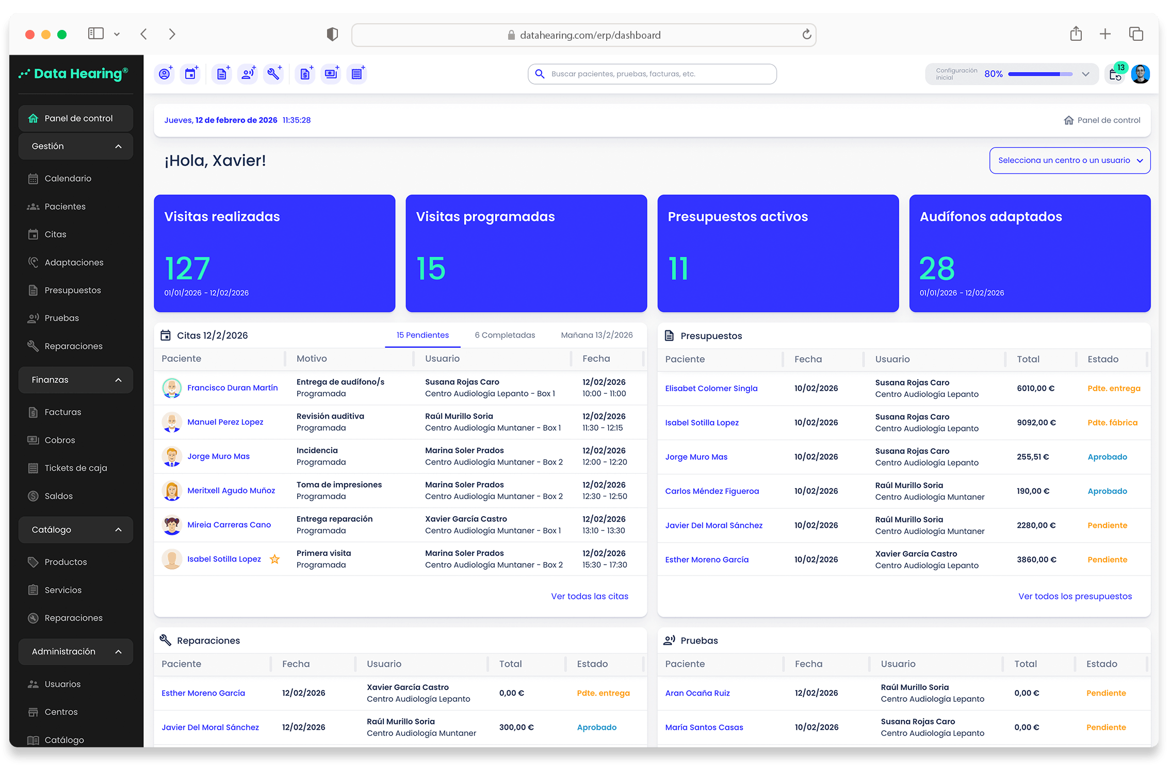Click the new invoice dollar-document icon
Screen dimensions: 1170x770
tap(305, 74)
